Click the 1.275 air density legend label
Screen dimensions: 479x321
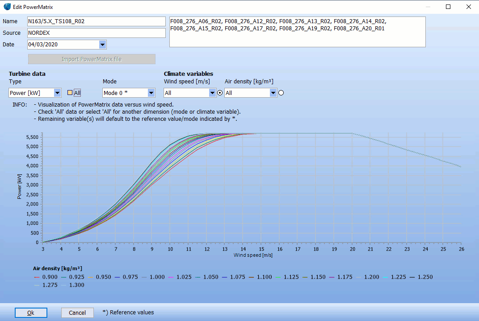pos(50,285)
